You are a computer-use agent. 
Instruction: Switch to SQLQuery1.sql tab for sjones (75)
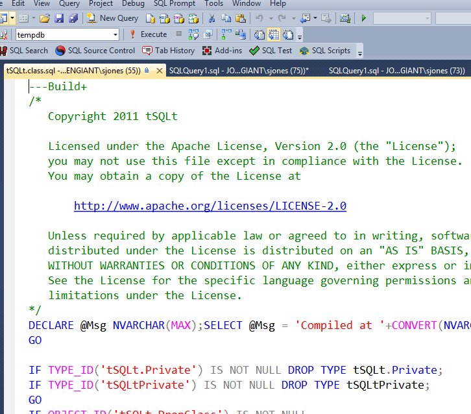pos(239,71)
